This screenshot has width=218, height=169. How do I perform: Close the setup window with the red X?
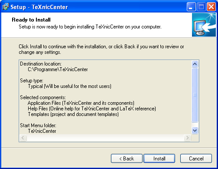tap(211, 7)
